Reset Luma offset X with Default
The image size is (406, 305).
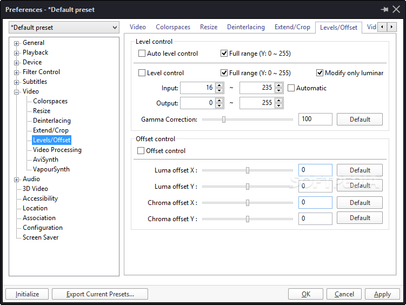pos(360,170)
